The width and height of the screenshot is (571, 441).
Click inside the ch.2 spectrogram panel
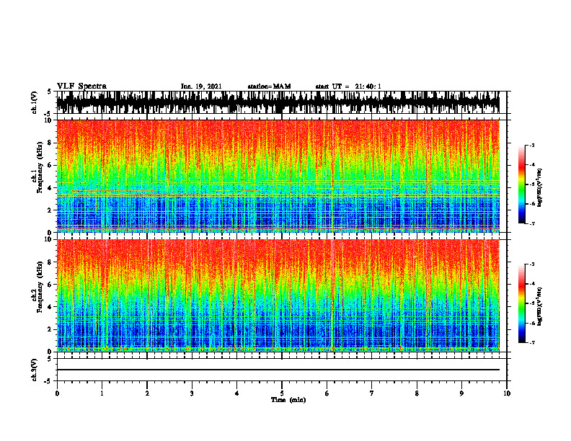(x=278, y=295)
